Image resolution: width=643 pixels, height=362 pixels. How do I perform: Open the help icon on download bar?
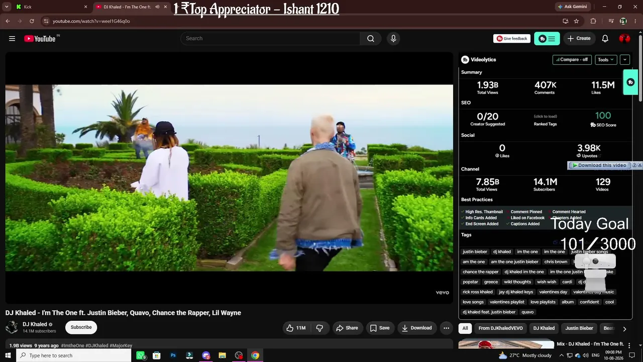click(634, 165)
